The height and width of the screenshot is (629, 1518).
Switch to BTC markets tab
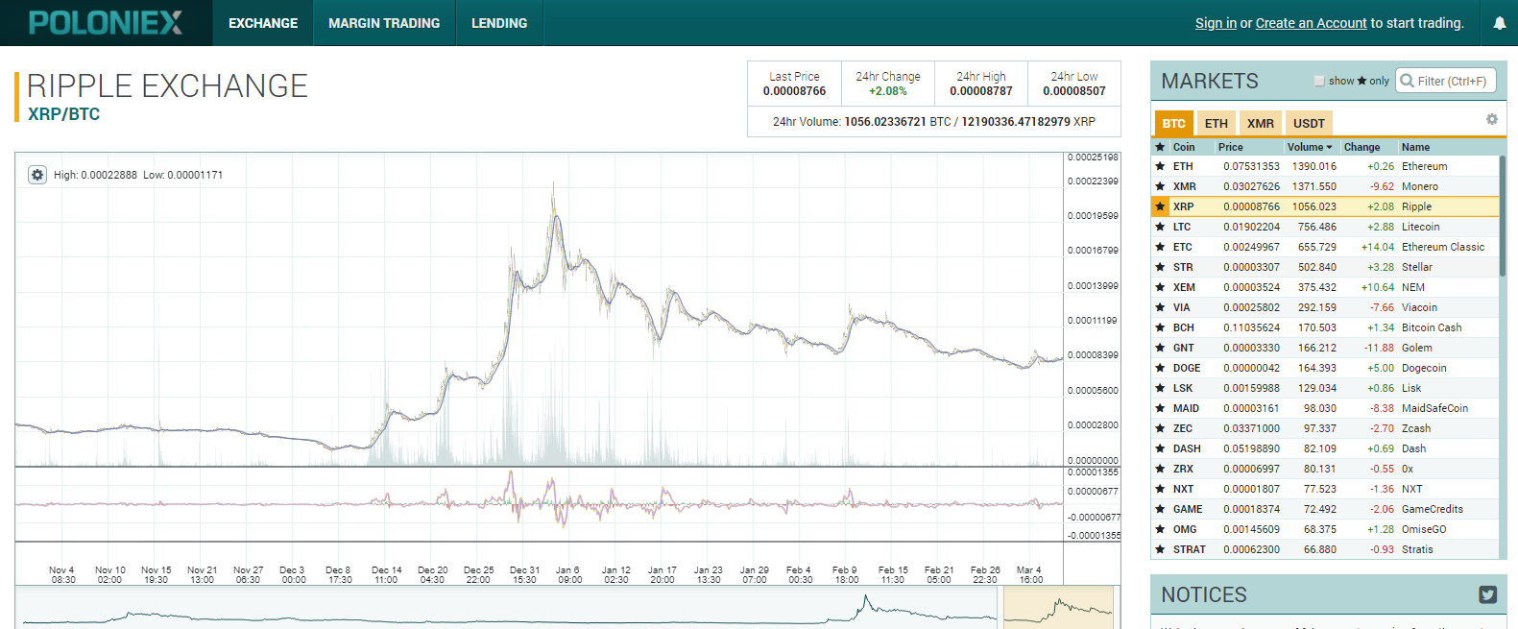(1173, 123)
